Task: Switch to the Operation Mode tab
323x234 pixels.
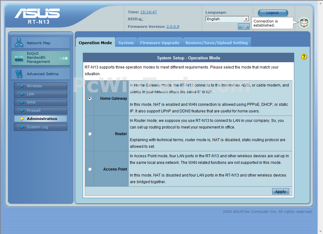Action: tap(95, 43)
